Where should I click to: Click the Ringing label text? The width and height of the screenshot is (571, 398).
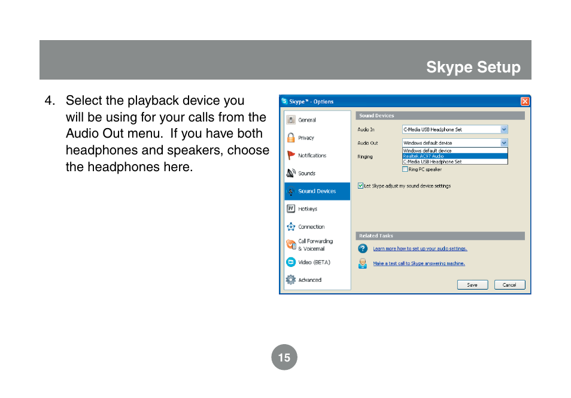tap(365, 157)
